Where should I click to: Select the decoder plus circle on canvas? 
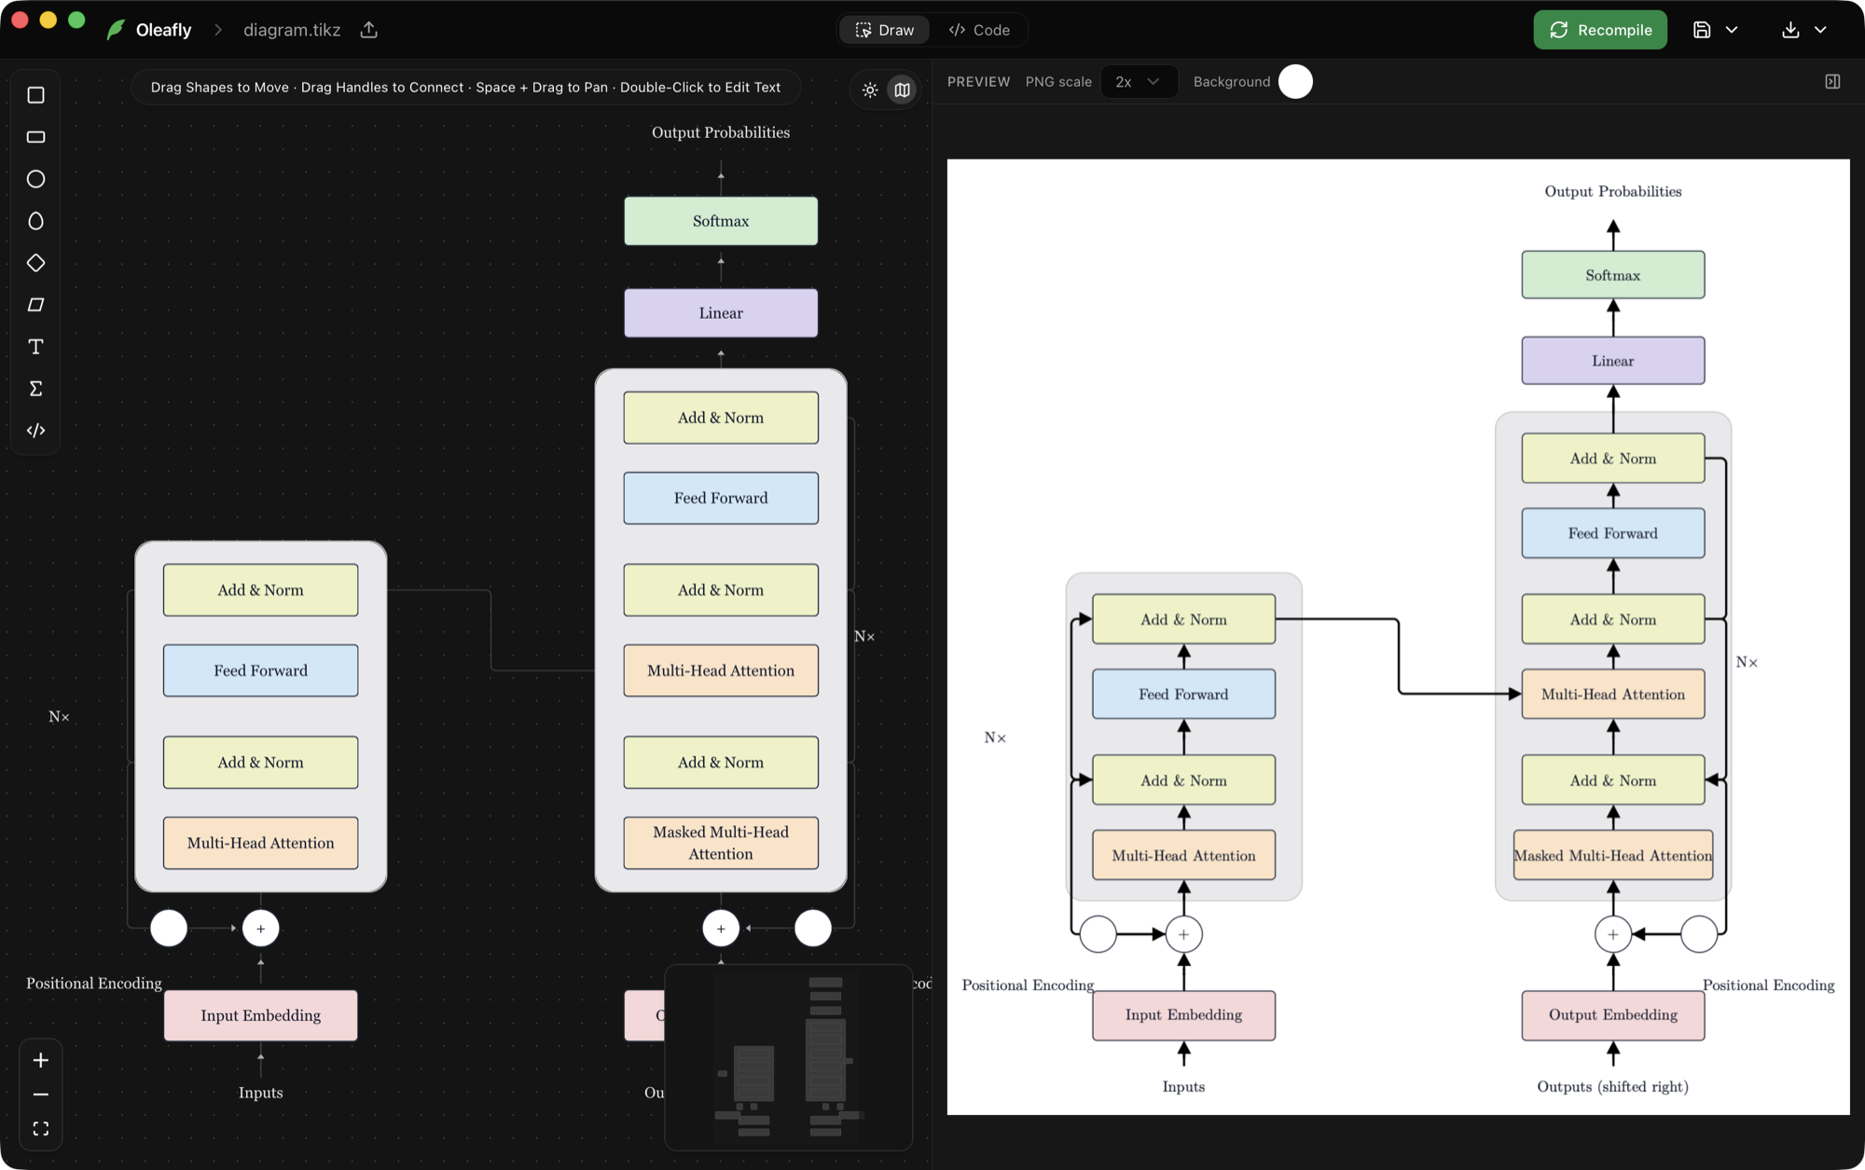721,929
